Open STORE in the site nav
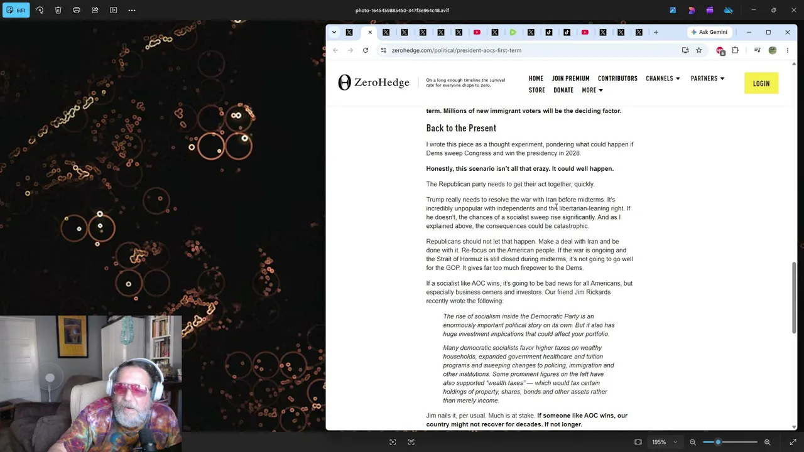 pyautogui.click(x=537, y=90)
